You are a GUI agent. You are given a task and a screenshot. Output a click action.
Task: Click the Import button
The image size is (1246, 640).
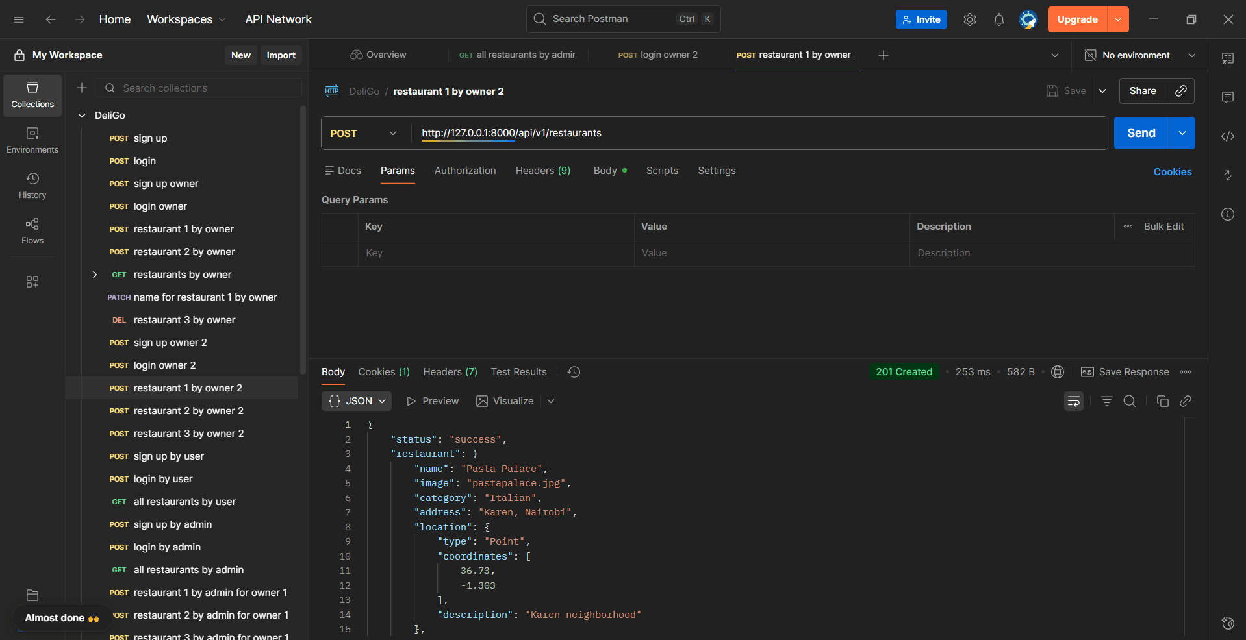[281, 55]
